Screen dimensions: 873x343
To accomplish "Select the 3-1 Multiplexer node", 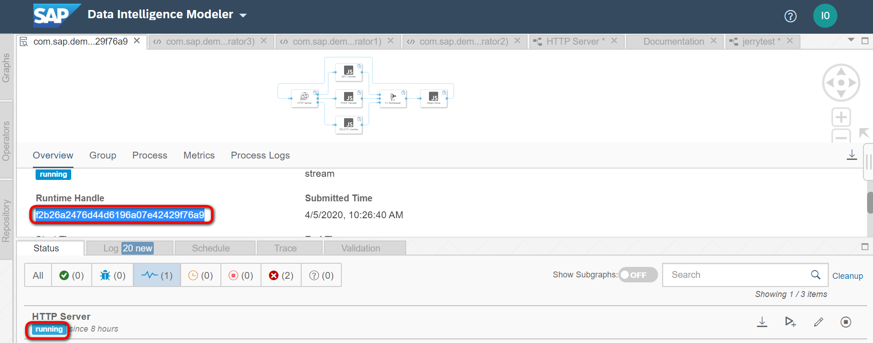I will coord(393,98).
